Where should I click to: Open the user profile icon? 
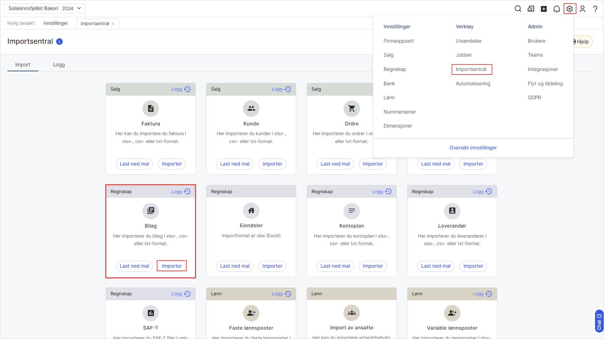[582, 8]
